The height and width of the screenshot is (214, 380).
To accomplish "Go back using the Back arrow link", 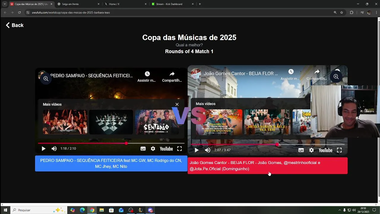I will (x=15, y=25).
